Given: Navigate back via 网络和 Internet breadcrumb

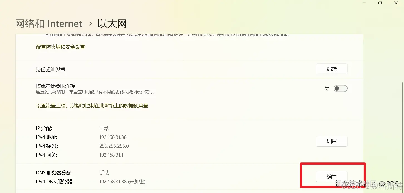Looking at the screenshot, I should 48,24.
